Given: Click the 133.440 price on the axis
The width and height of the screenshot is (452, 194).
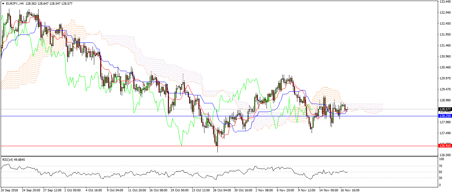Looking at the screenshot, I should click(x=444, y=2).
